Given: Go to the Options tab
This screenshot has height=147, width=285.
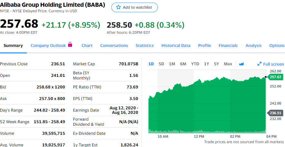Looking at the screenshot, I should [x=277, y=46].
